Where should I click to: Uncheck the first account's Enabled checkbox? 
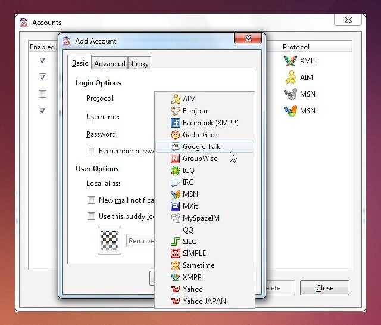[x=42, y=61]
